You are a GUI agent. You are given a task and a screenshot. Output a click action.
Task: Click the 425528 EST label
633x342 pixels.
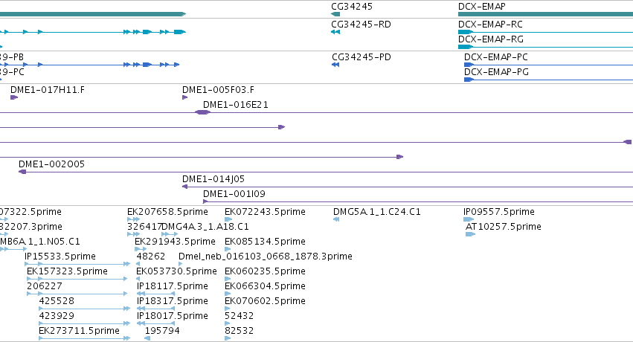(x=57, y=301)
